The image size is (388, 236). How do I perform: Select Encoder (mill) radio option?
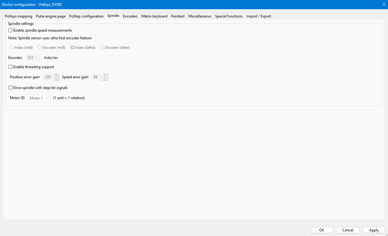(40, 48)
